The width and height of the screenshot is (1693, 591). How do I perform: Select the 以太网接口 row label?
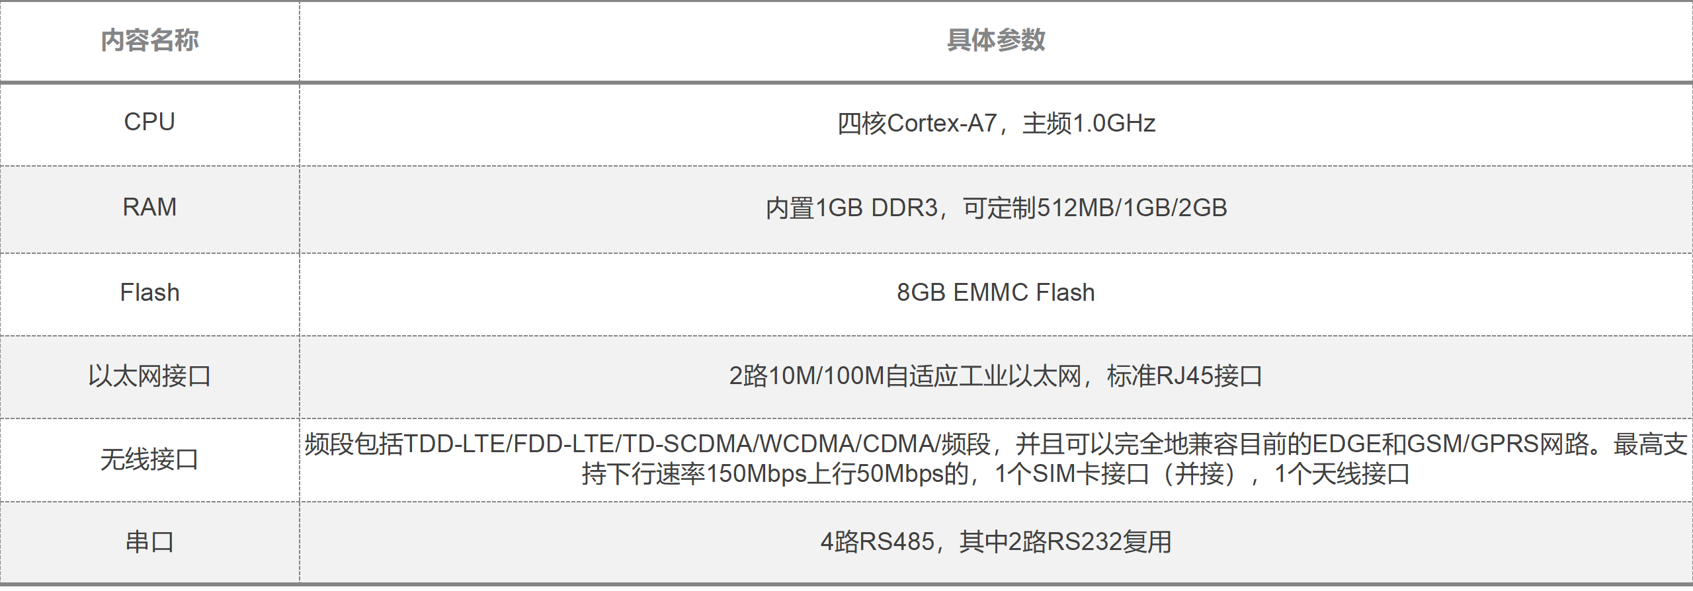click(x=149, y=376)
